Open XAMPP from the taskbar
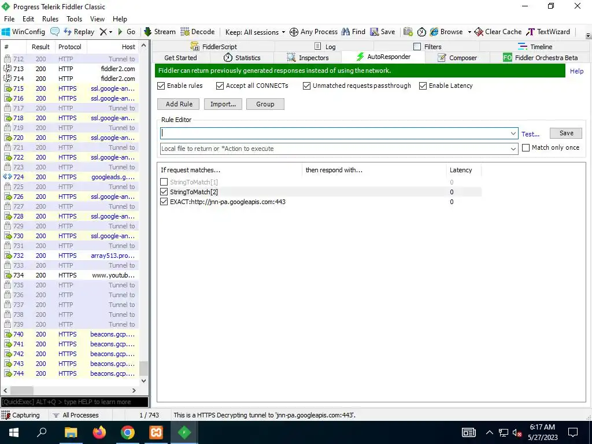The height and width of the screenshot is (444, 592). pyautogui.click(x=156, y=432)
